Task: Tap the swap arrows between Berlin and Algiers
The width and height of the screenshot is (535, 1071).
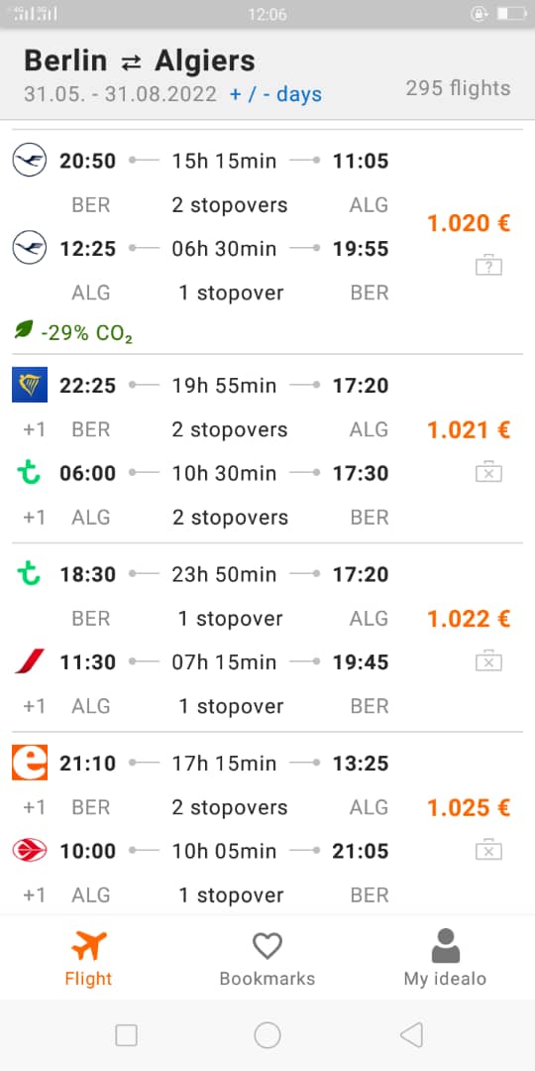Action: [x=131, y=62]
